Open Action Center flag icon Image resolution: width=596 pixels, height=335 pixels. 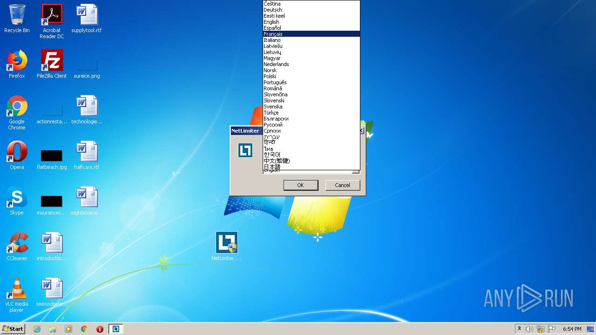tap(552, 329)
